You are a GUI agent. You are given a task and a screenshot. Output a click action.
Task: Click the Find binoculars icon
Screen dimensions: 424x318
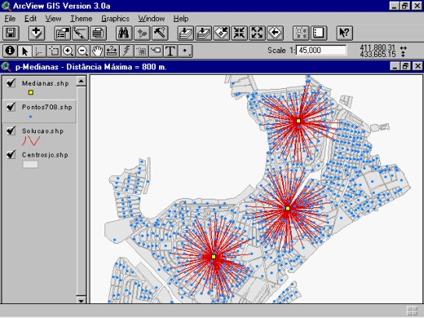[124, 34]
